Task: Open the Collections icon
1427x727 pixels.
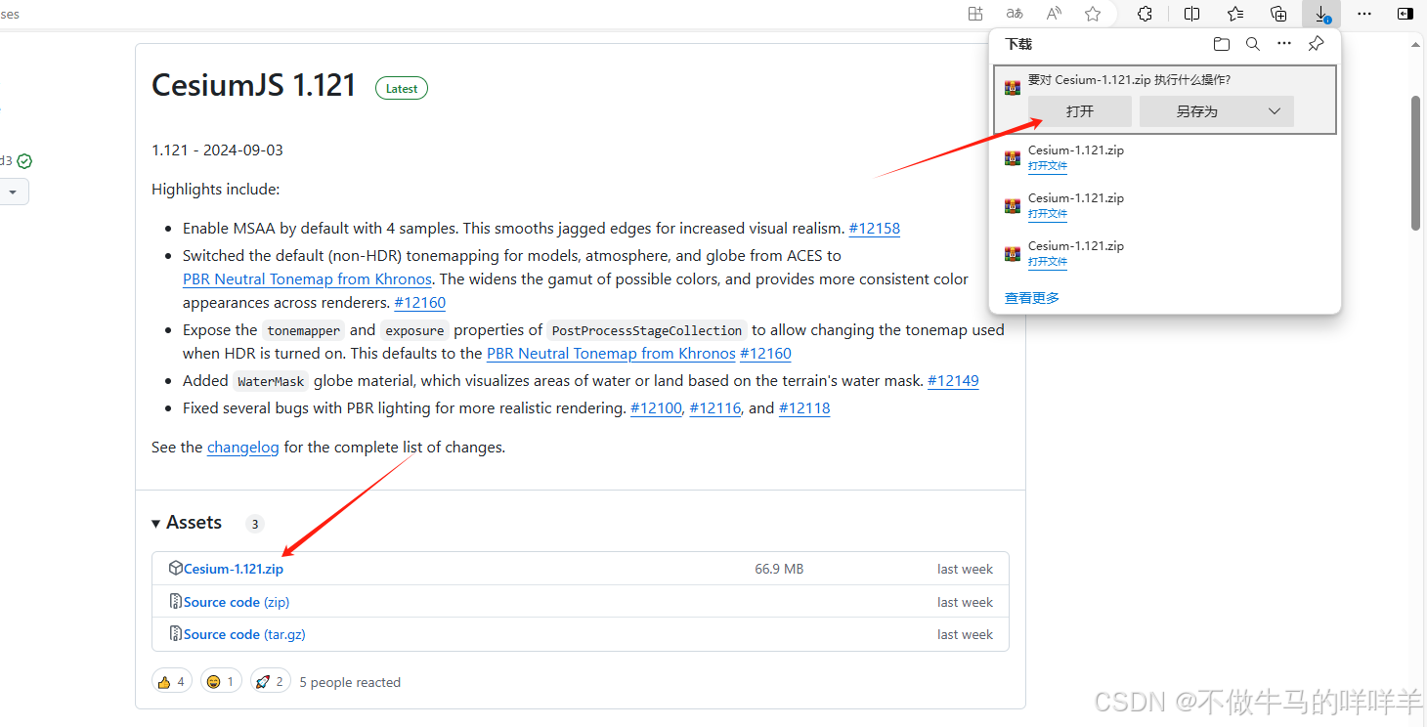Action: 1278,14
